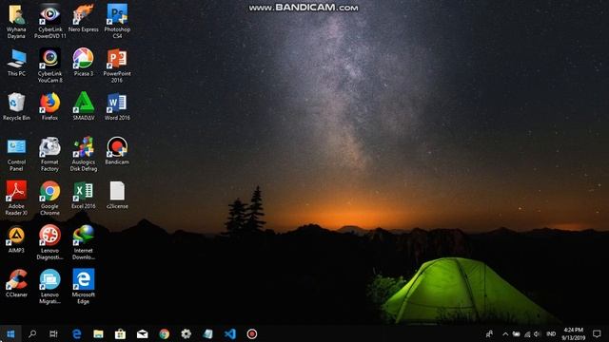This screenshot has height=342, width=609.
Task: Select the Format Factory desktop shortcut
Action: pos(50,154)
